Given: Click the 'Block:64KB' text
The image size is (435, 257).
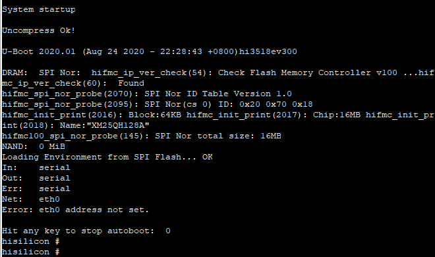Looking at the screenshot, I should (155, 115).
